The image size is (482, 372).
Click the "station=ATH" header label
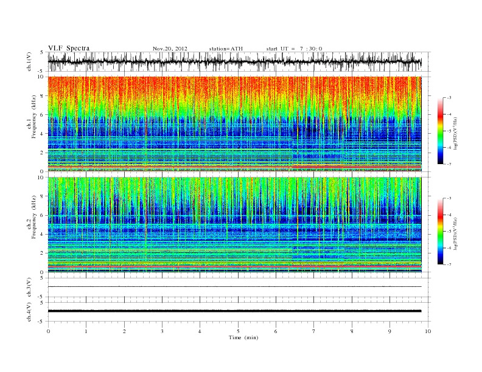(226, 49)
